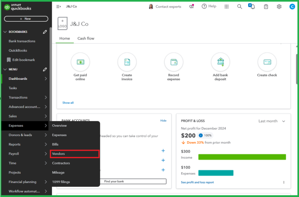This screenshot has height=197, width=299.
Task: Open the Profit & Loss three-dot options
Action: [x=284, y=182]
